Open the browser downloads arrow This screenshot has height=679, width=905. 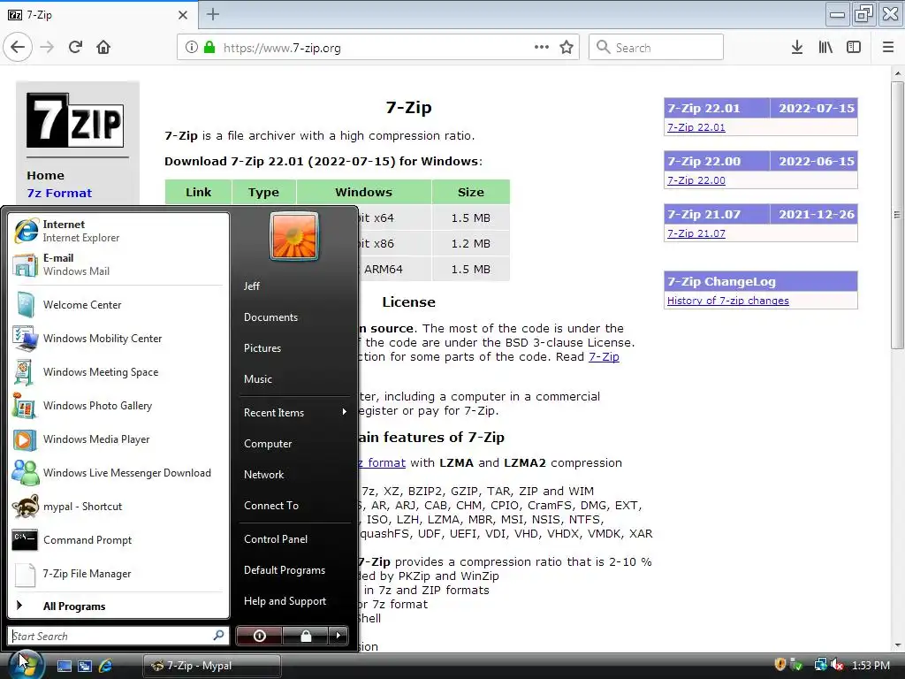click(x=797, y=48)
